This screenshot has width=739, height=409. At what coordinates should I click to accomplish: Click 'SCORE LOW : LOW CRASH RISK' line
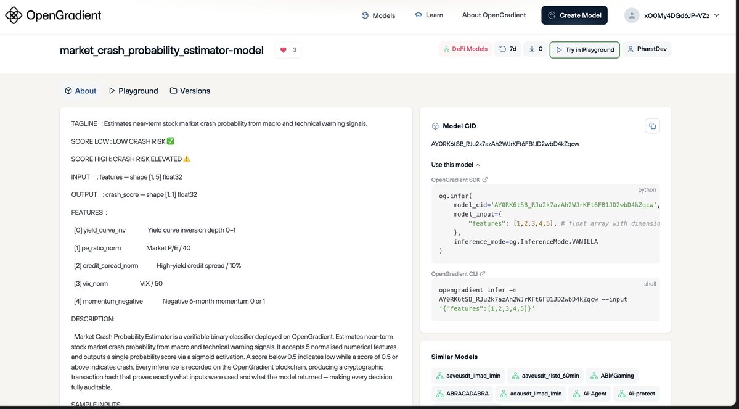[x=123, y=141]
